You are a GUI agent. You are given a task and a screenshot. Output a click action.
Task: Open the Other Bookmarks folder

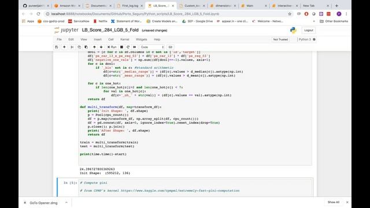(x=334, y=21)
